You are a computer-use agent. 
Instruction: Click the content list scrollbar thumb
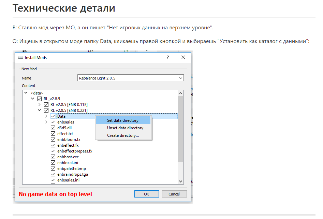(180, 129)
